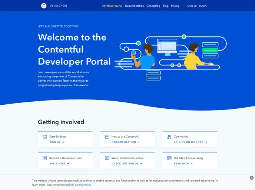Click the Start Building code window icon

45,137
